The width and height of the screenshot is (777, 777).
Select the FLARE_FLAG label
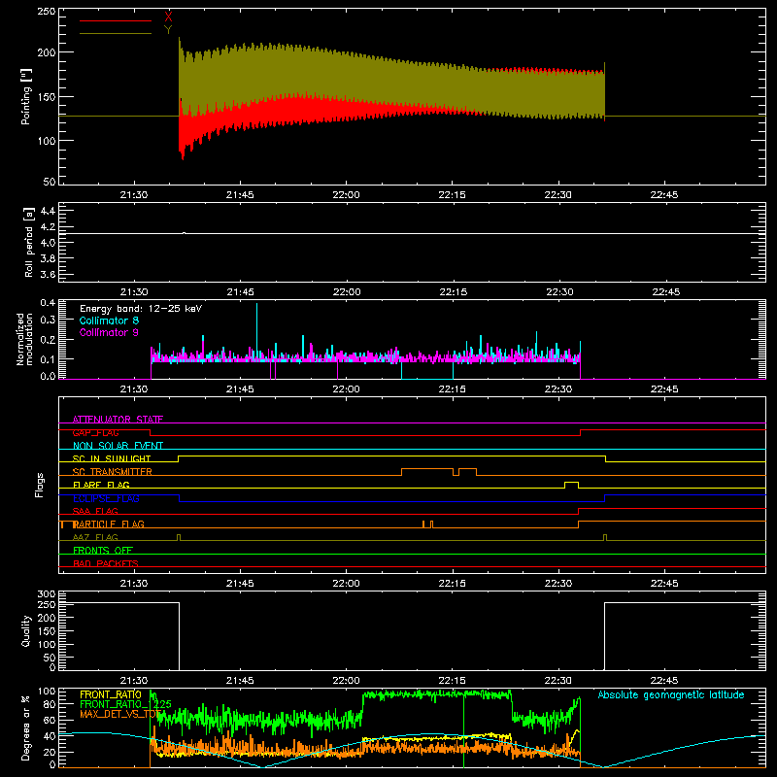tap(101, 485)
